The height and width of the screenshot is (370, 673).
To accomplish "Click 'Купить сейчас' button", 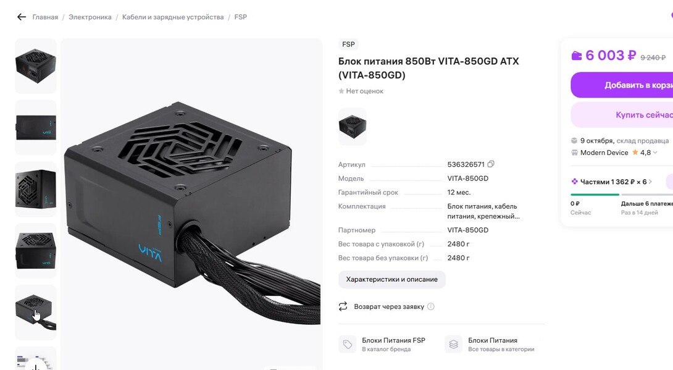I will (622, 115).
